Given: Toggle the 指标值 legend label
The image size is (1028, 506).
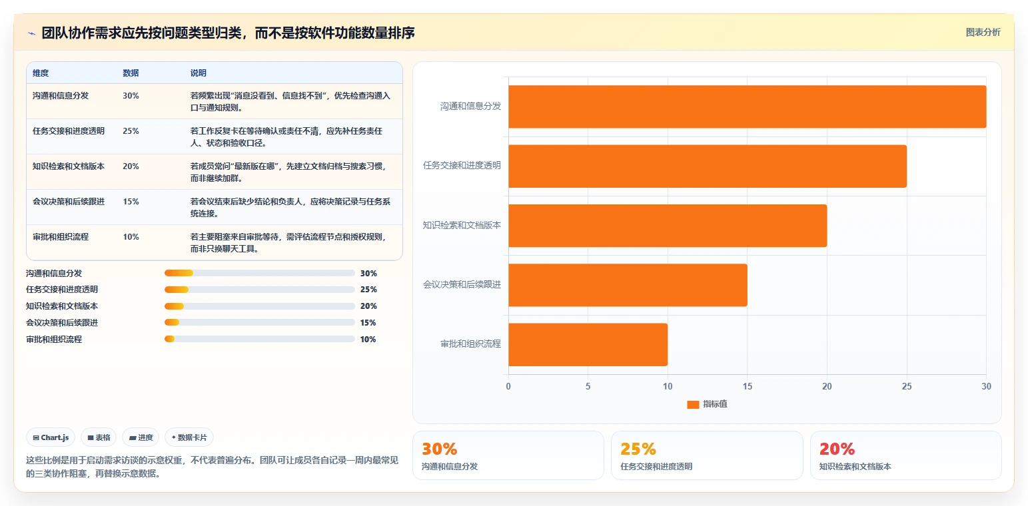Looking at the screenshot, I should tap(715, 404).
